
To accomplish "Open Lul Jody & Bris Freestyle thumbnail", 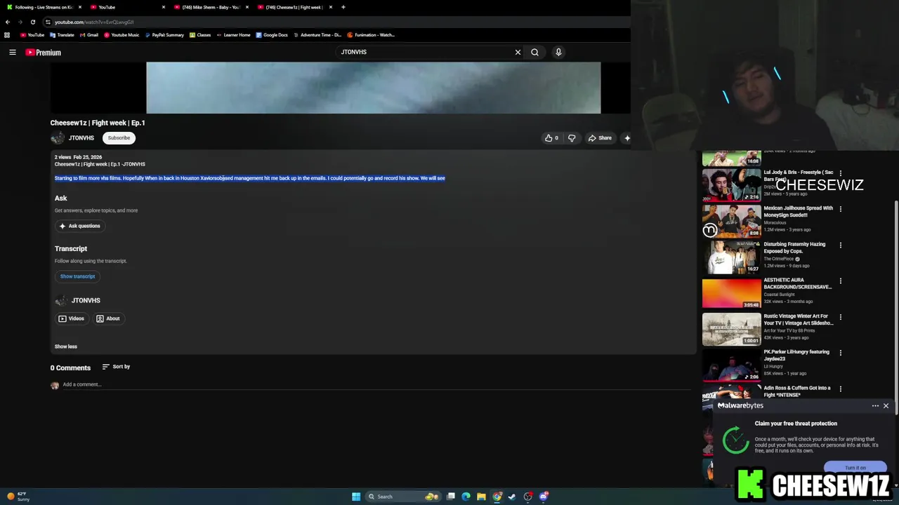I will point(731,185).
